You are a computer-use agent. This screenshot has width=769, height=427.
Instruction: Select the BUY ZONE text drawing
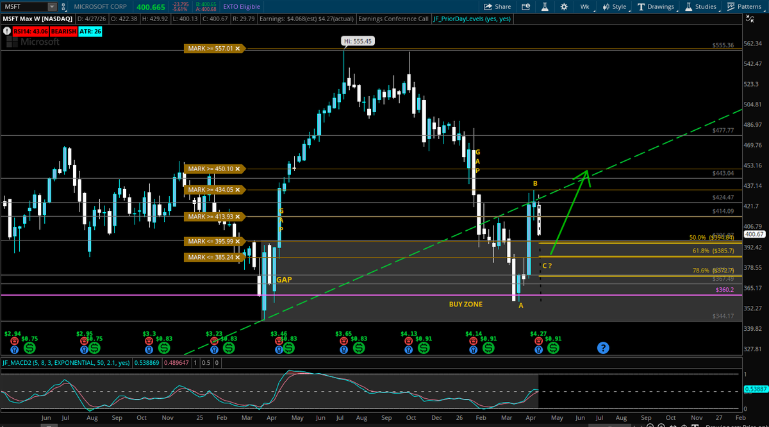(x=466, y=304)
